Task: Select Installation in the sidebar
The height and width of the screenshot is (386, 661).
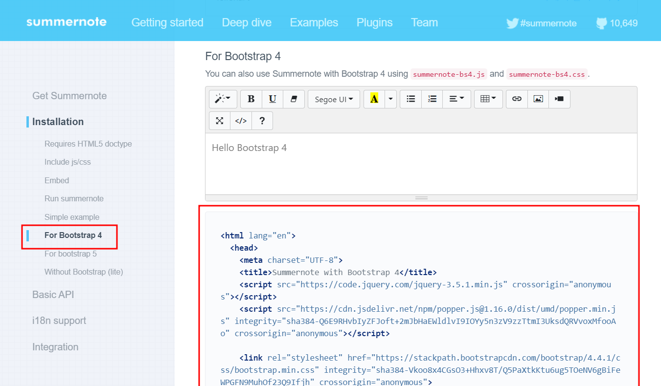Action: (x=58, y=122)
